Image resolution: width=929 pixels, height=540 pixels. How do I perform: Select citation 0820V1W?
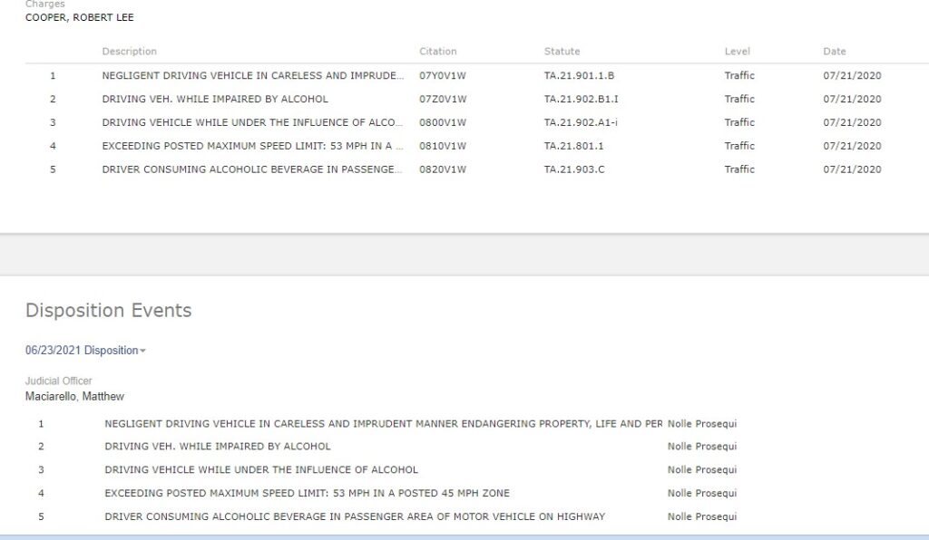click(x=443, y=169)
